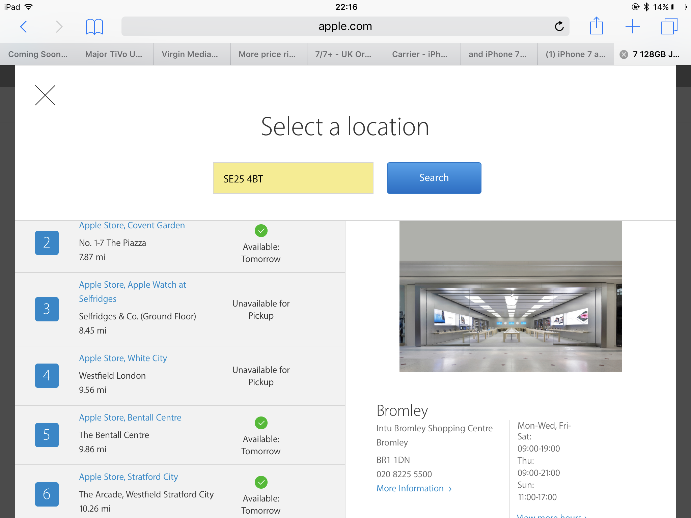Viewport: 691px width, 518px height.
Task: Click the Bluetooth status icon
Action: [x=646, y=7]
